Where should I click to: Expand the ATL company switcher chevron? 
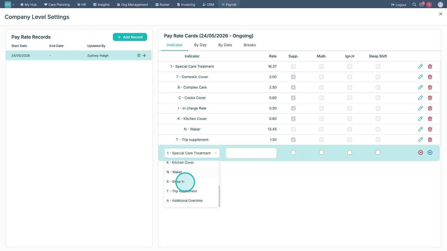13,4
